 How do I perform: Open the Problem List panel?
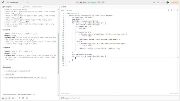[x=12, y=3]
